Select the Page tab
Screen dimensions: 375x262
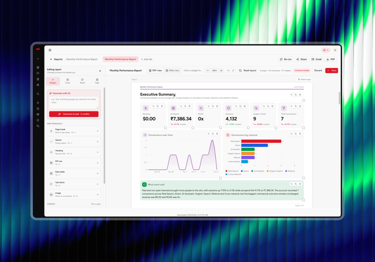tap(97, 81)
